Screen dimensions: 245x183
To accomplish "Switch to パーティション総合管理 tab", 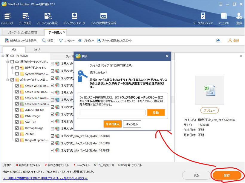I will click(23, 32).
